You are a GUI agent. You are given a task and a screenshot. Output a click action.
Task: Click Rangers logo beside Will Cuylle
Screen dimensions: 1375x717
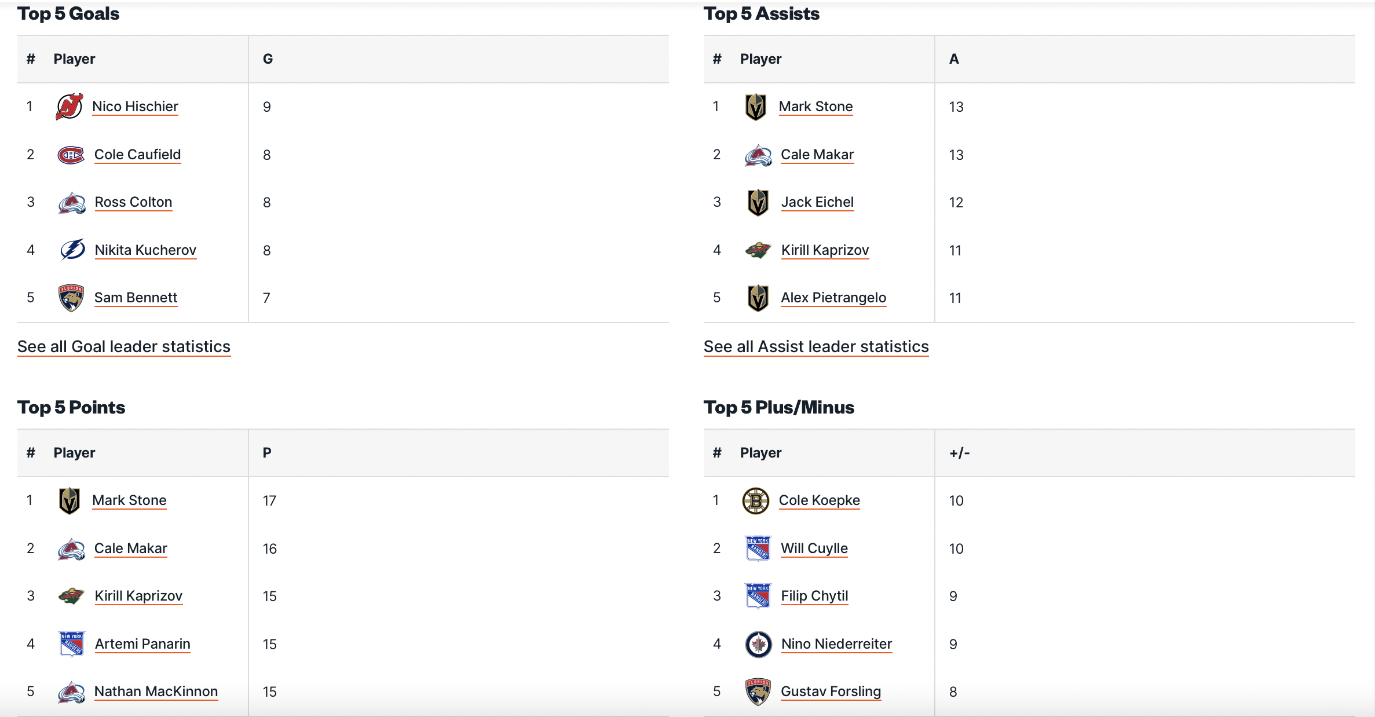coord(758,548)
